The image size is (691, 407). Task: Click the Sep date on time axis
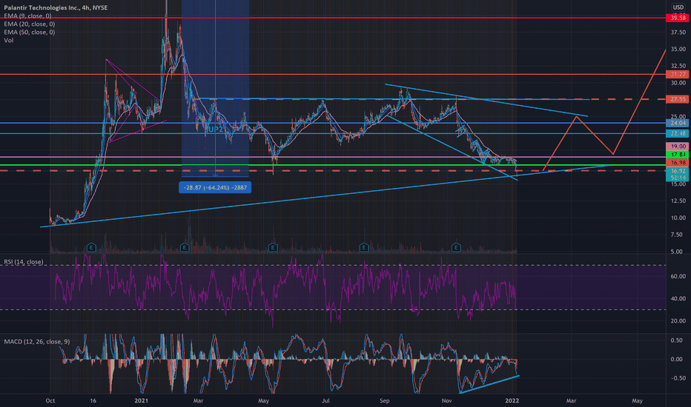(385, 400)
